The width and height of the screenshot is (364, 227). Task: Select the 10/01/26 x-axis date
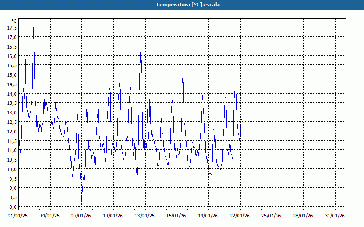[113, 216]
